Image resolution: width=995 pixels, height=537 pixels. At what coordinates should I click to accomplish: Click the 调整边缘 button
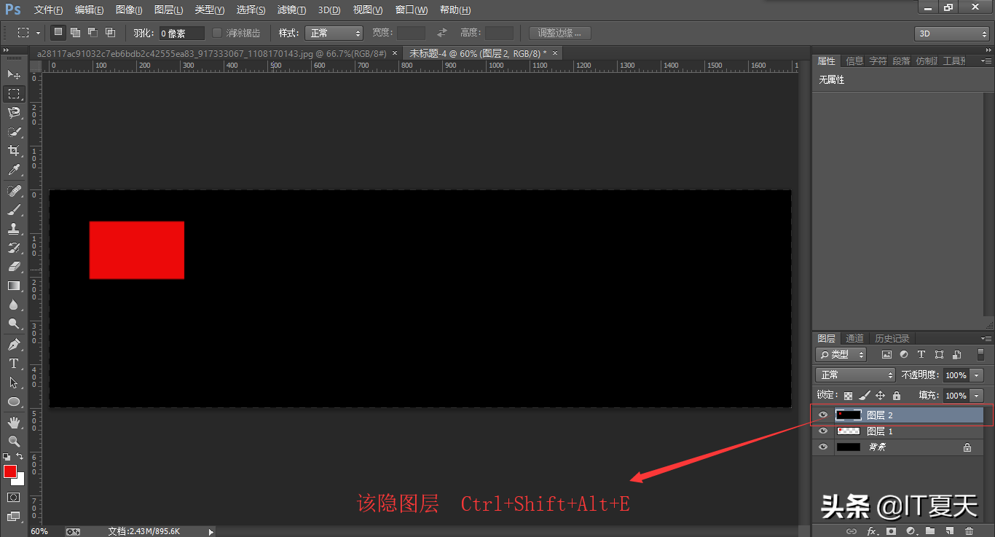(559, 33)
